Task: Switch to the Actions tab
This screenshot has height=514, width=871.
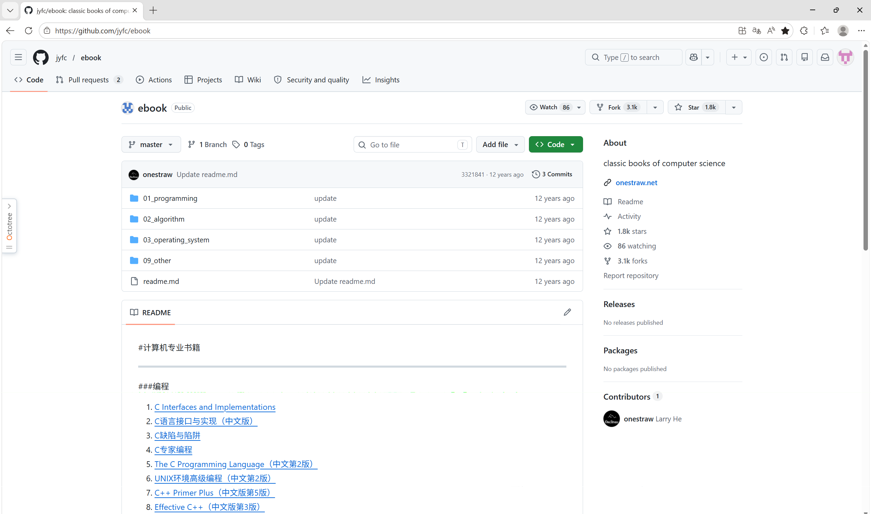Action: 154,80
